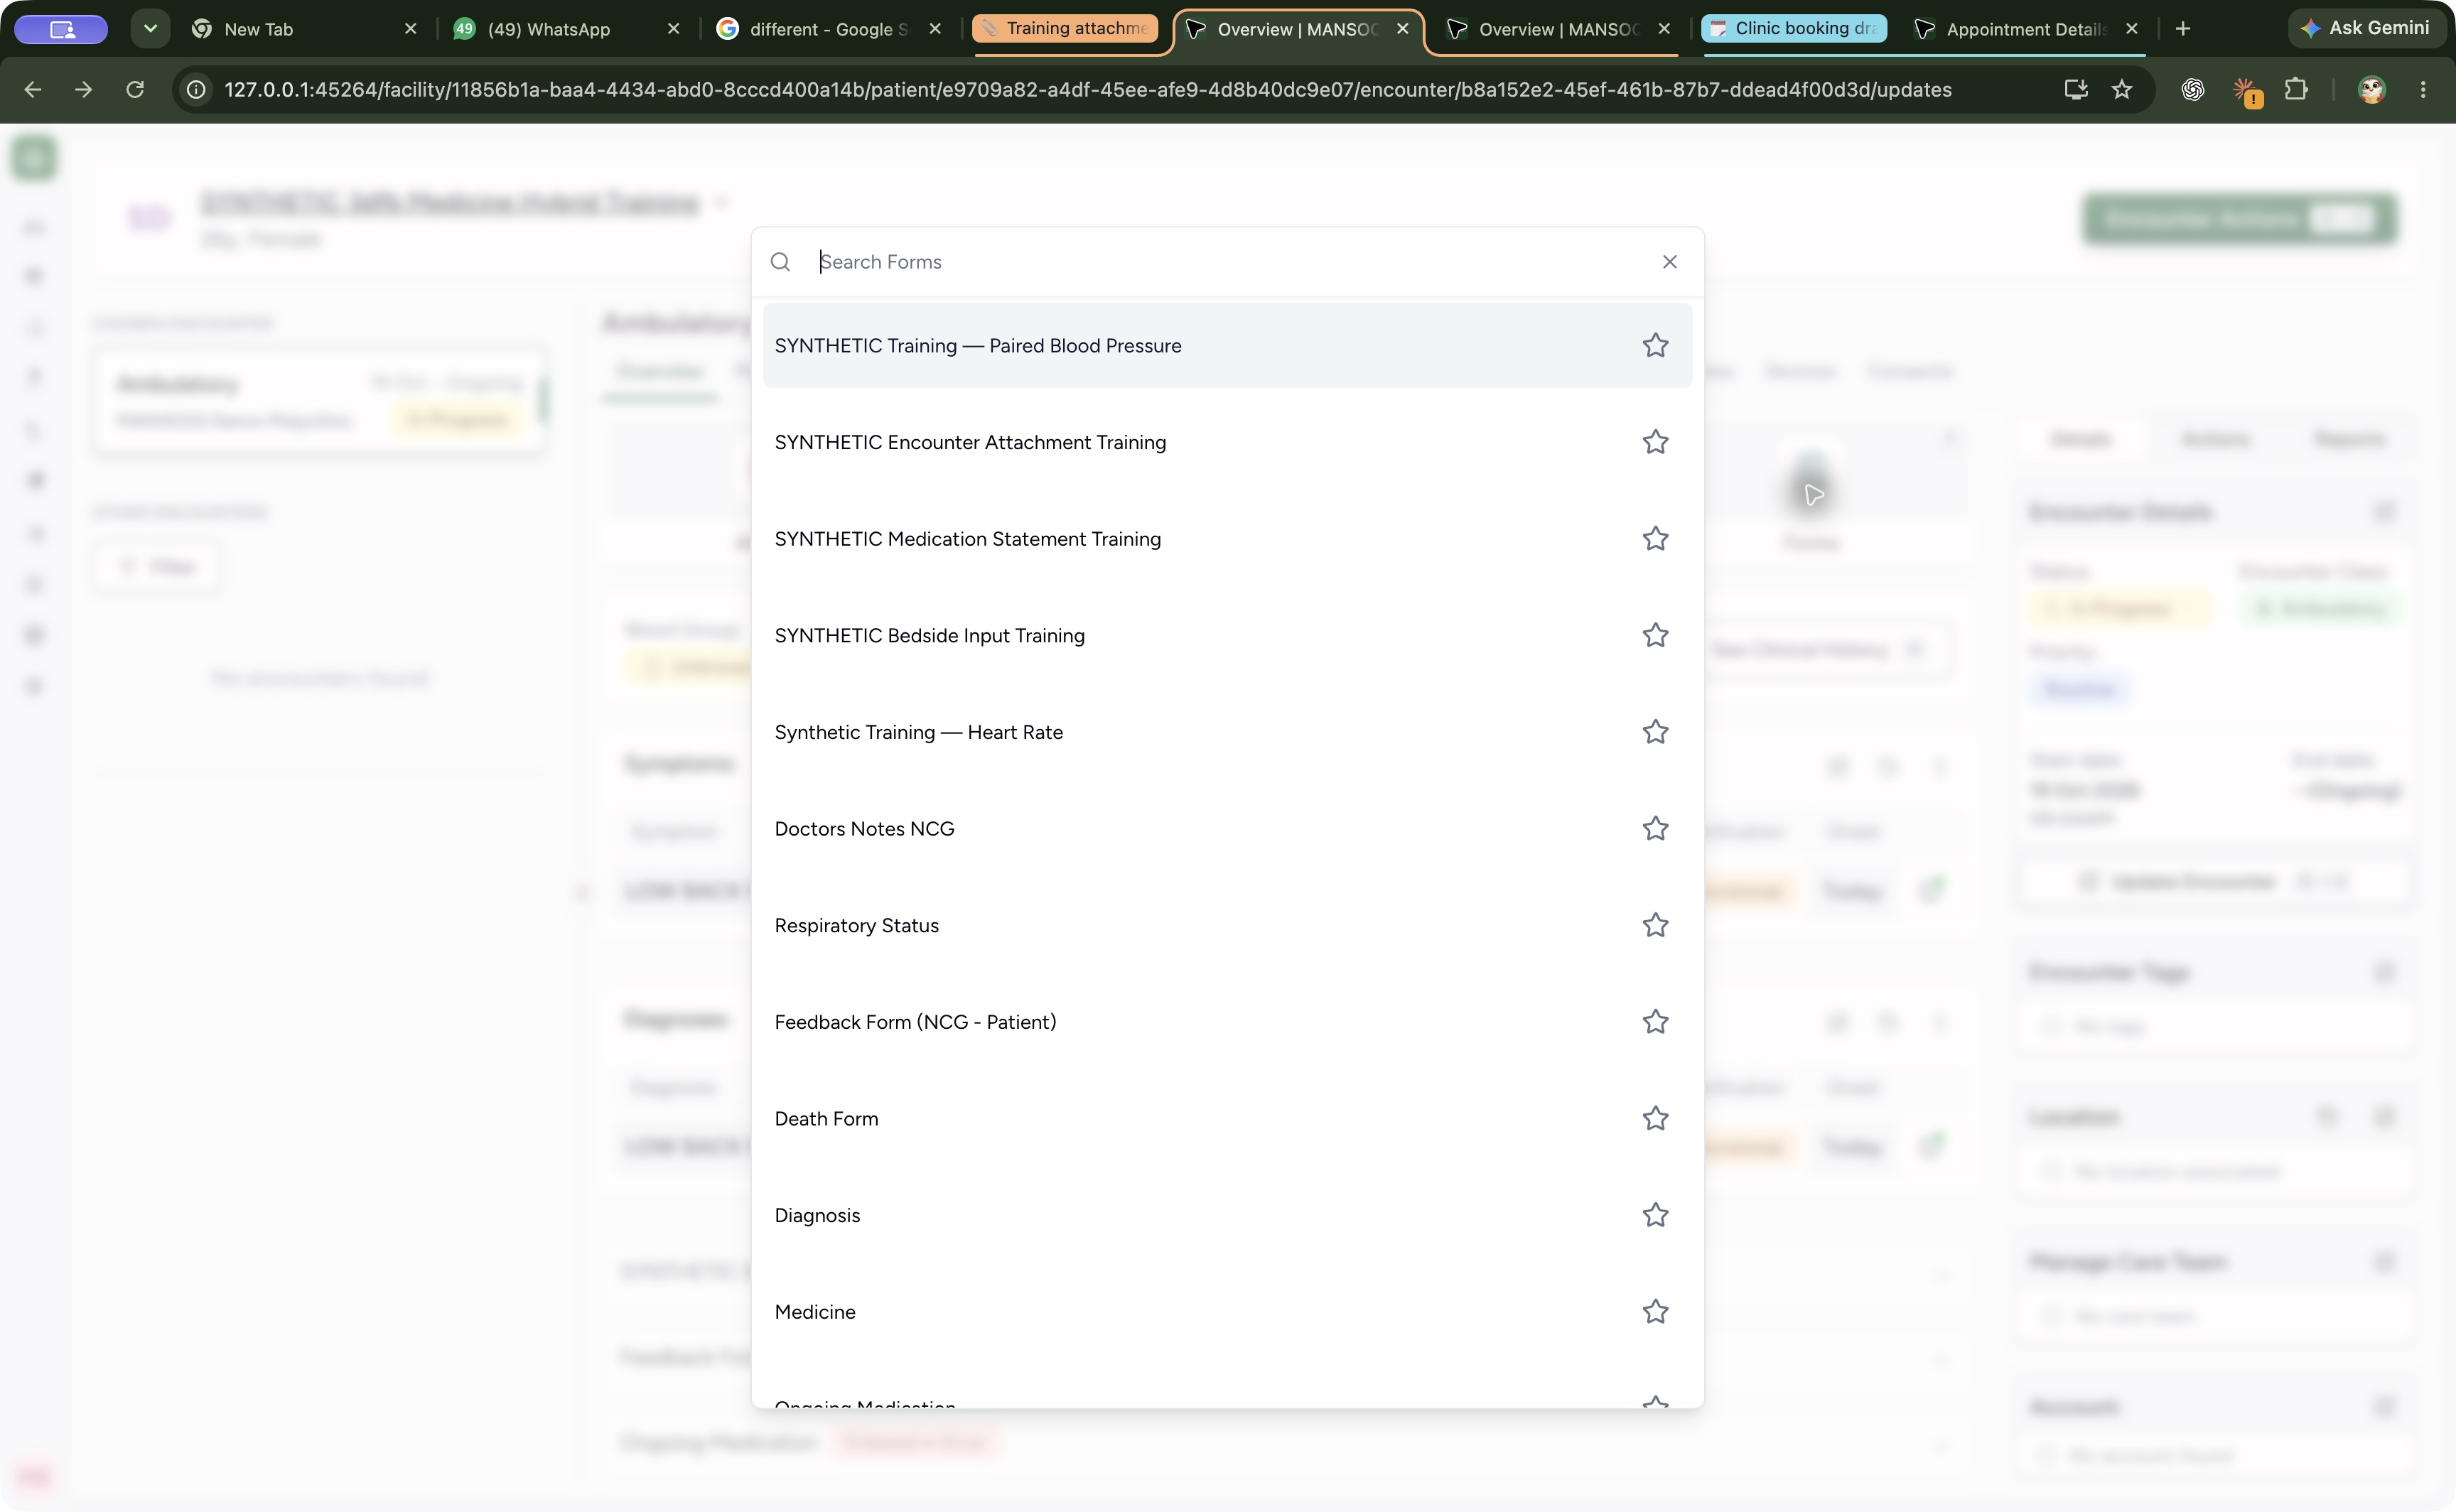This screenshot has height=1512, width=2456.
Task: Choose Feedback Form (NCG - Patient)
Action: (x=1227, y=1022)
